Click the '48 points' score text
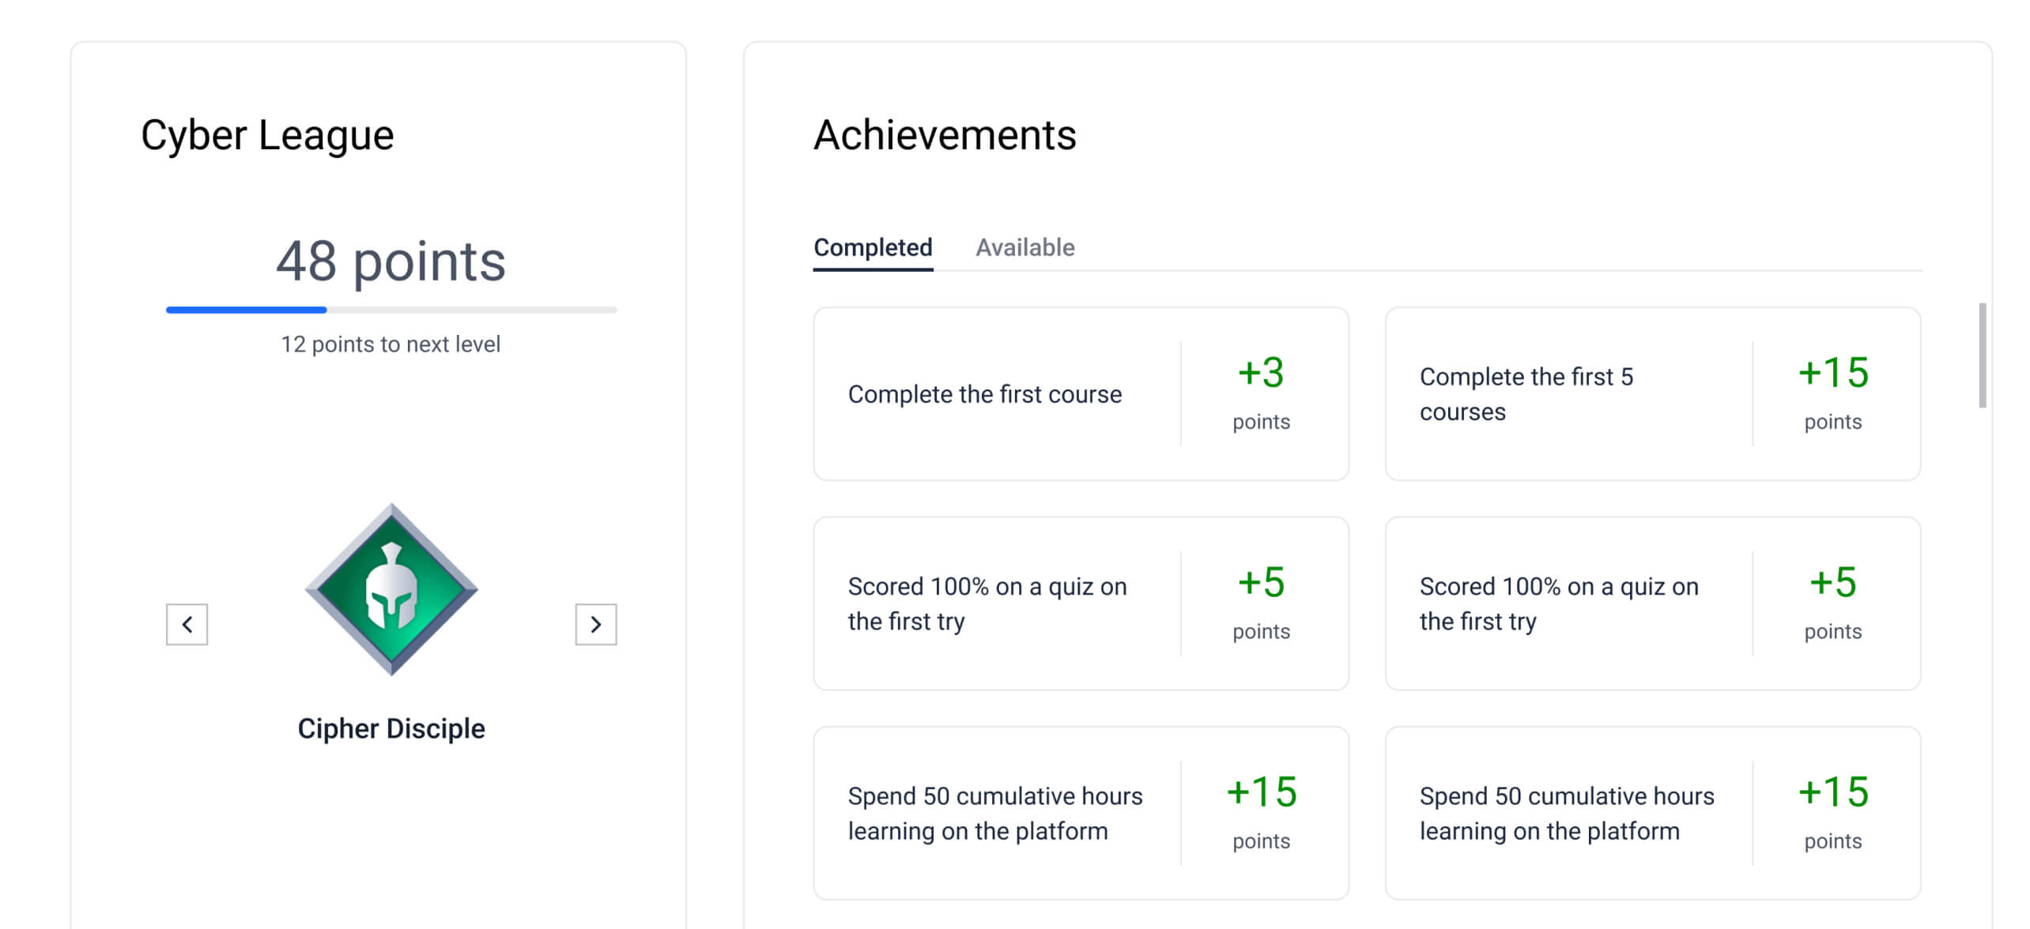Image resolution: width=2030 pixels, height=929 pixels. (x=391, y=261)
